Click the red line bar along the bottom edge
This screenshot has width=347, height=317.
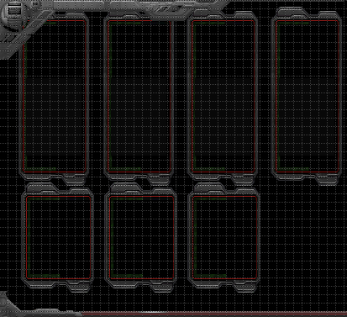[x=214, y=313]
